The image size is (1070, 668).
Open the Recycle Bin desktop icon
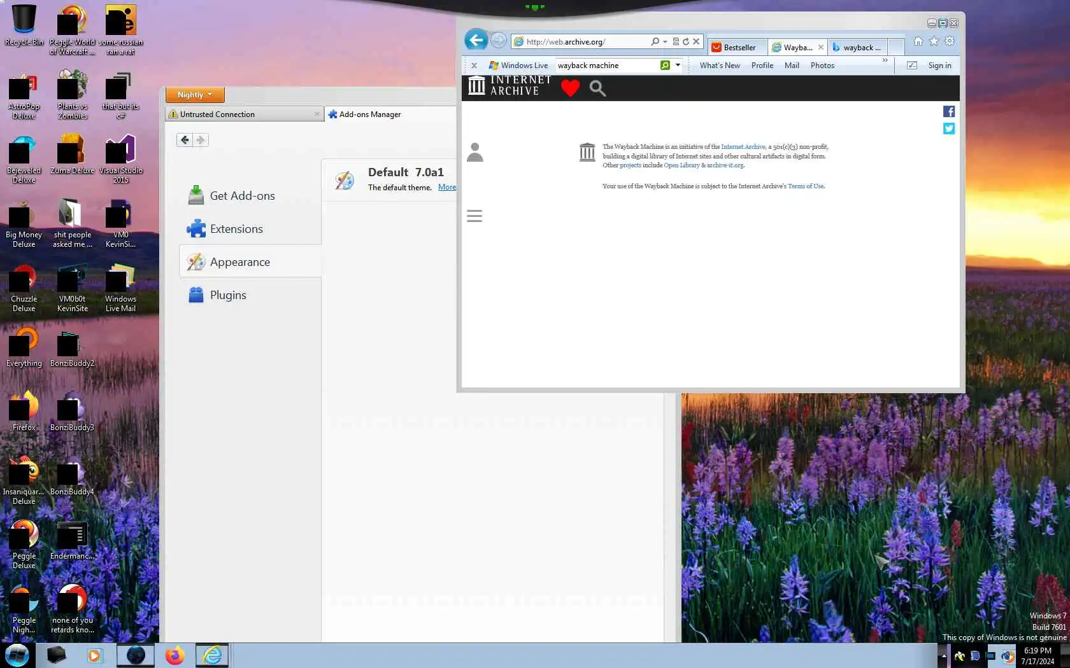(x=24, y=26)
